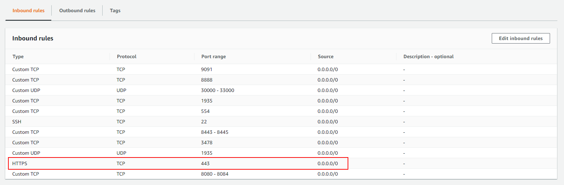Click port 3478 value

(x=207, y=142)
